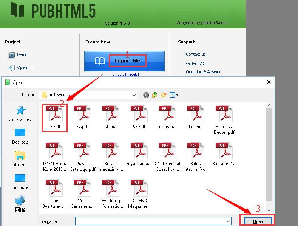Select The Overture- J PDF icon
Screen dimensions: 298x226
coord(54,187)
